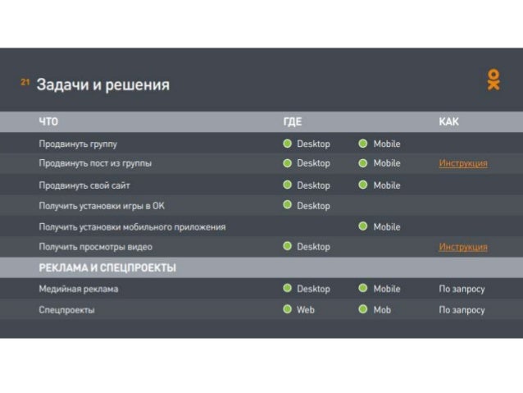Click the orange Odnoklassniki logo

point(493,80)
